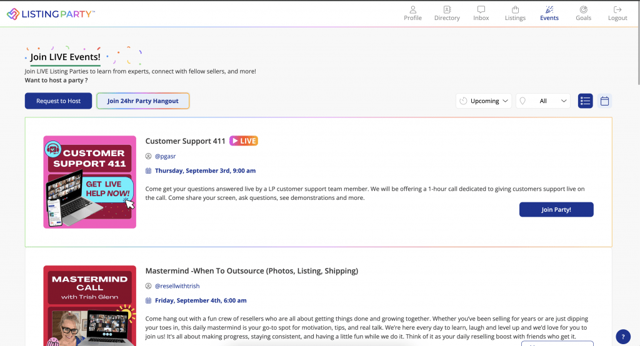Click the Join LIVE Events! heading
The image size is (640, 346).
tap(65, 57)
